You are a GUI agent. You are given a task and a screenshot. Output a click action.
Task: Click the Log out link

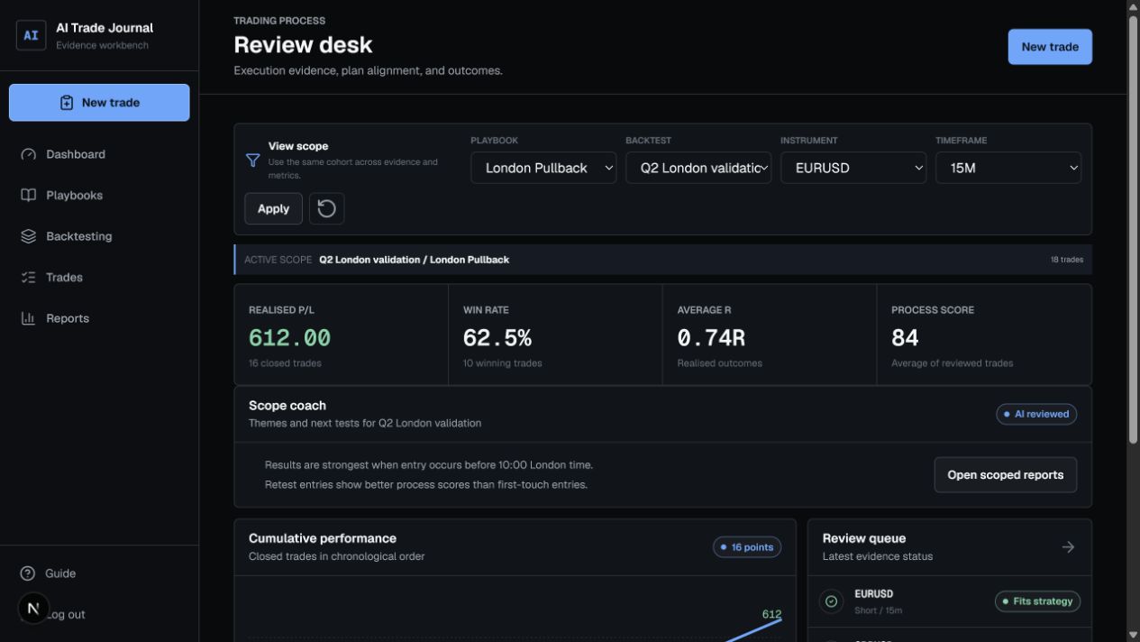pyautogui.click(x=66, y=615)
